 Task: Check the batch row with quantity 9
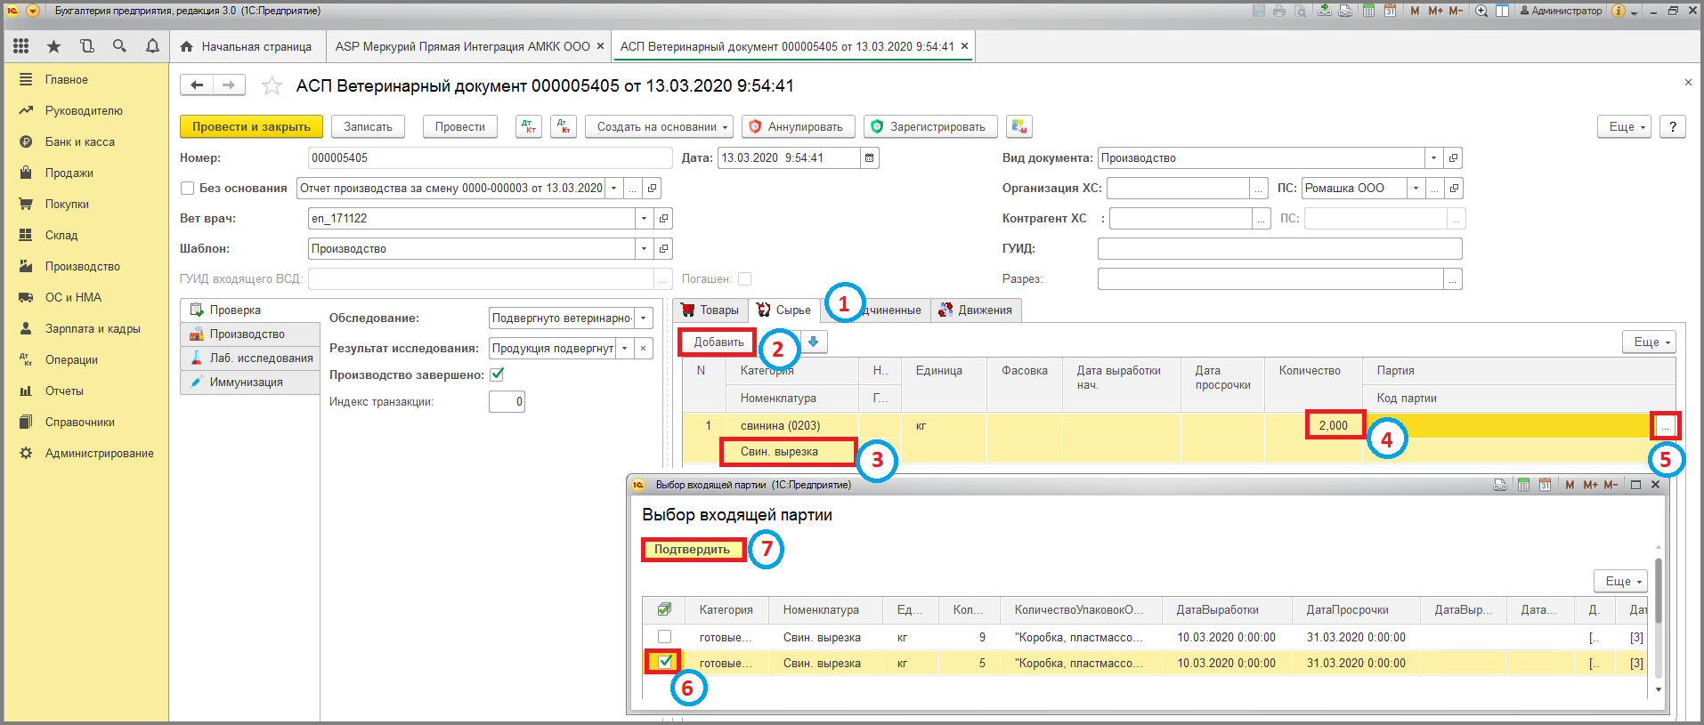coord(664,637)
